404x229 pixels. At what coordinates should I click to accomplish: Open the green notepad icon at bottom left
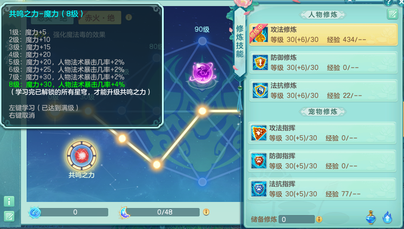tap(9, 216)
